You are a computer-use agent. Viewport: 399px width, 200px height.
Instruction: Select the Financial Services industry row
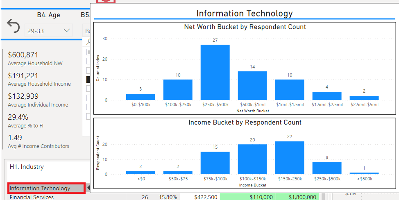click(32, 197)
